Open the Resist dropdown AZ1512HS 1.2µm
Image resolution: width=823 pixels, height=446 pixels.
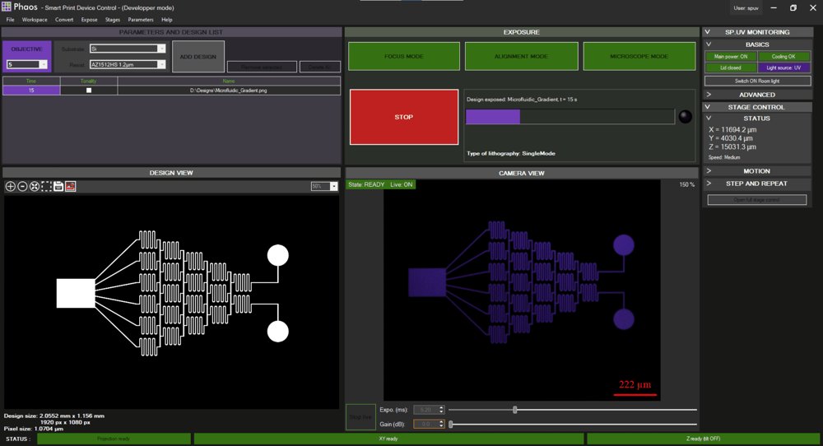(128, 64)
